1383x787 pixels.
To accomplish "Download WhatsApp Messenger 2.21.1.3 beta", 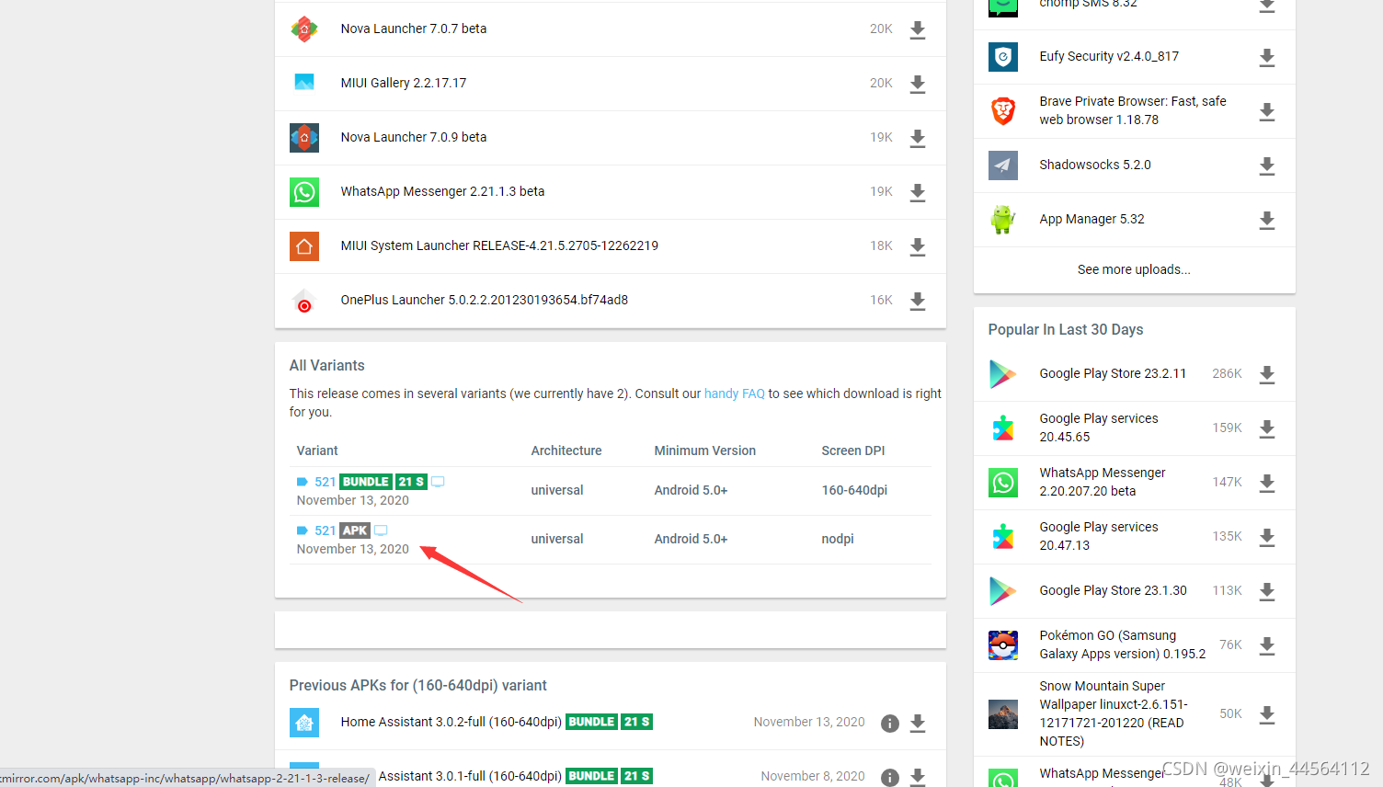I will pyautogui.click(x=917, y=193).
